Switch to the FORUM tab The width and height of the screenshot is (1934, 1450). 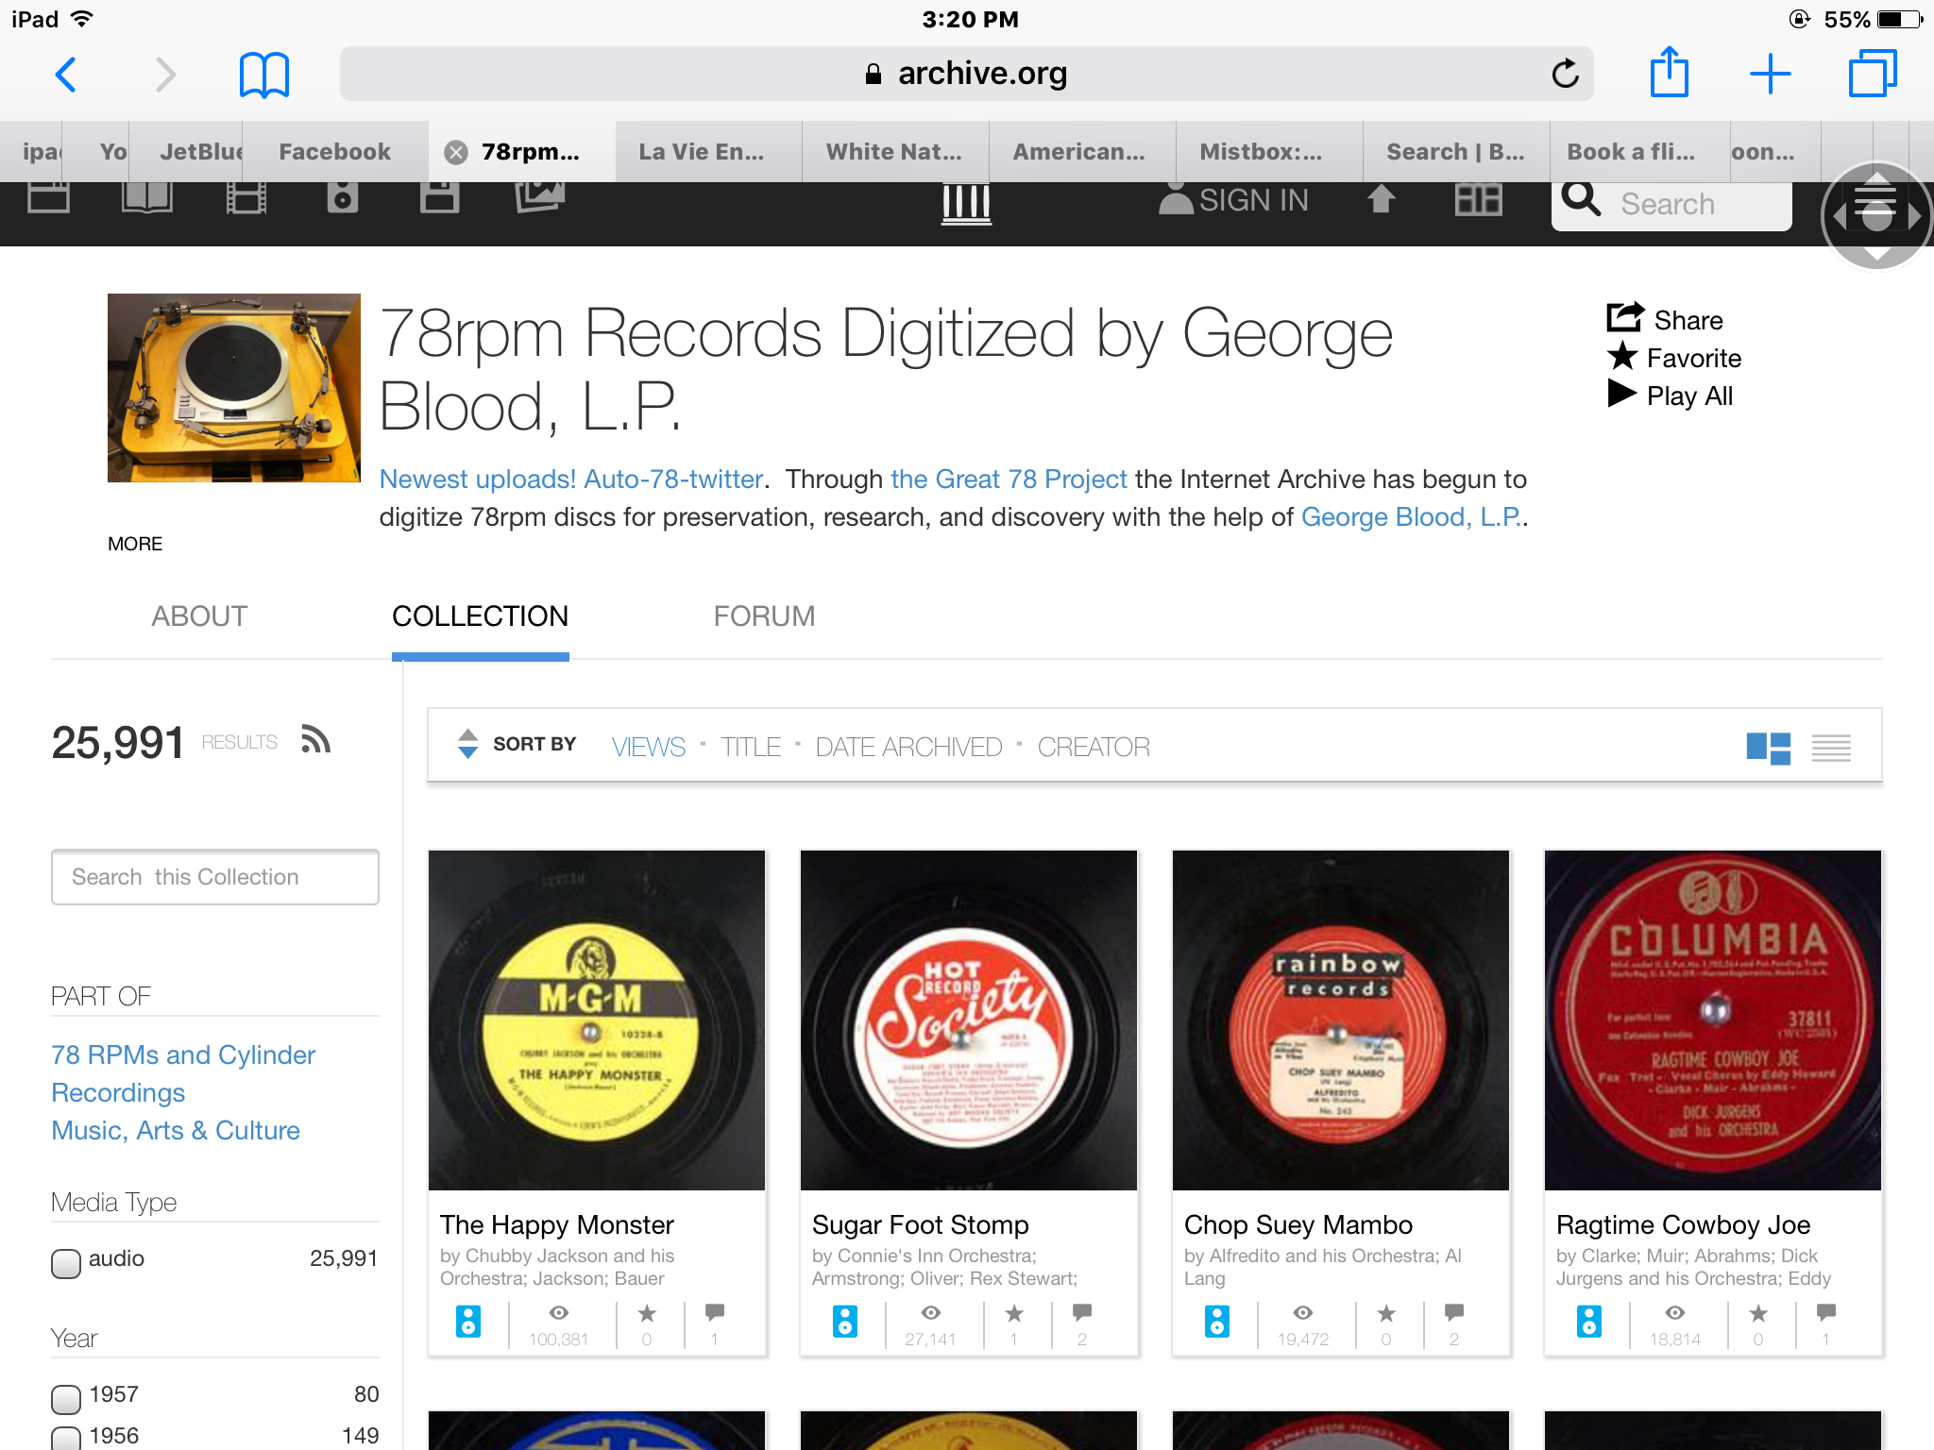click(764, 616)
